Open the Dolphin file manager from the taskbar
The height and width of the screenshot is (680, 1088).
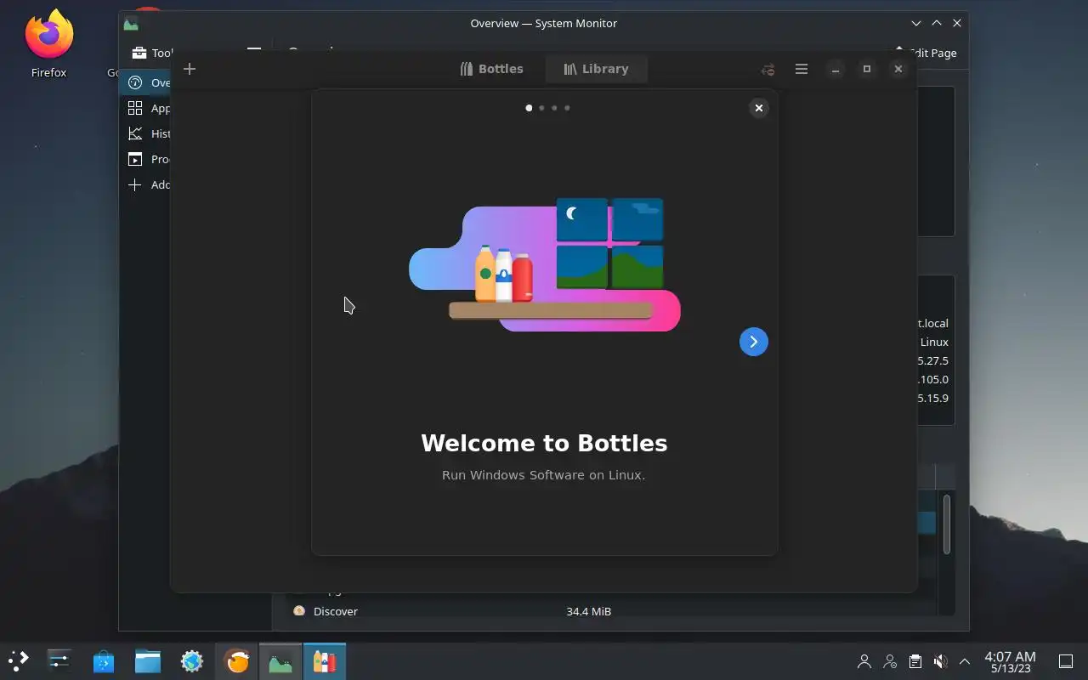(148, 660)
